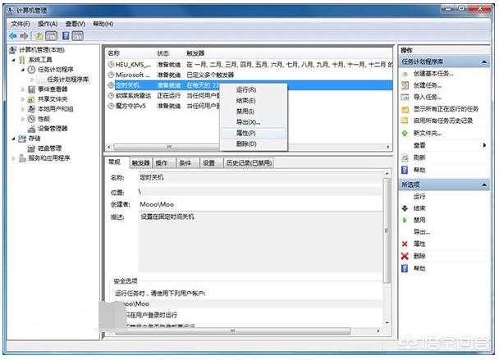Click the clock icon of HEU_KMS task
The height and width of the screenshot is (360, 499).
[x=111, y=65]
